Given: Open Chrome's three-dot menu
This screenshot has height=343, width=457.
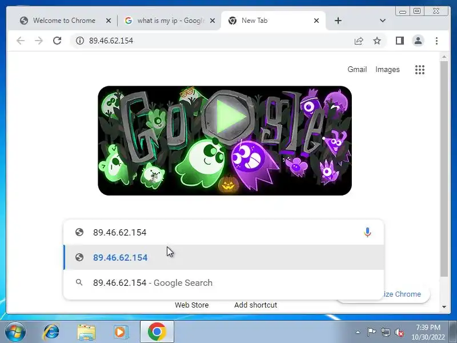Looking at the screenshot, I should click(436, 41).
